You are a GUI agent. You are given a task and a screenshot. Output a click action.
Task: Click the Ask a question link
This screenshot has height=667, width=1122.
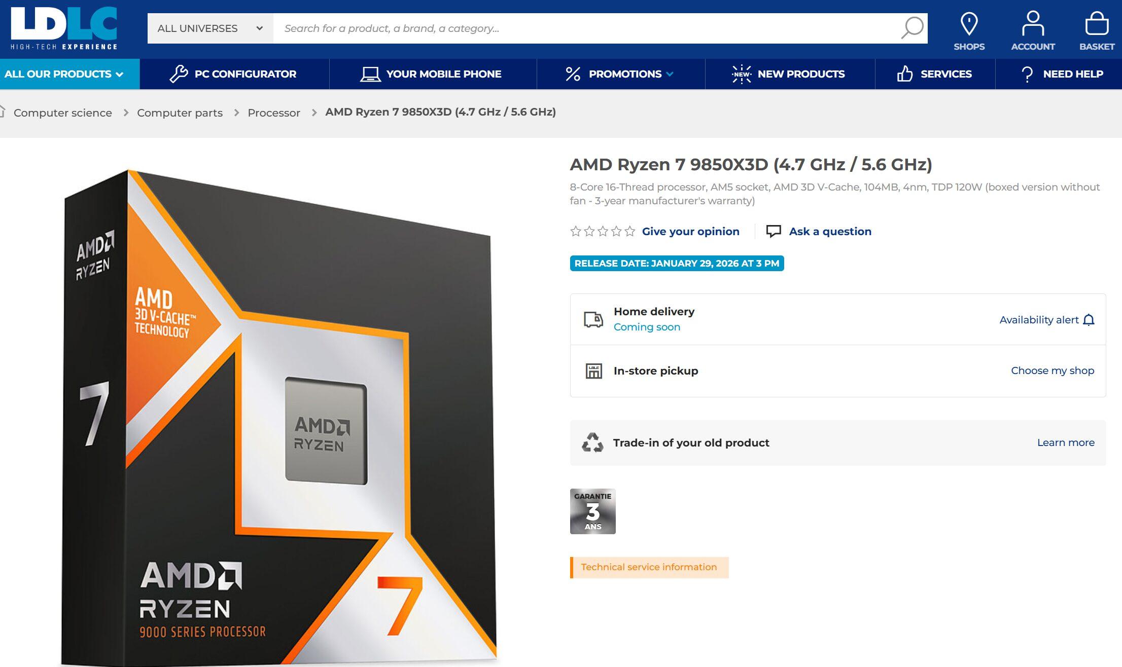[829, 231]
